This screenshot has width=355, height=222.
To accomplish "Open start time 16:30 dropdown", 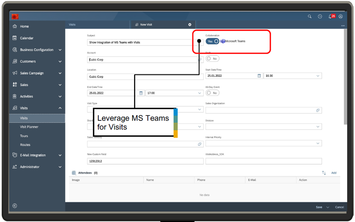I will click(318, 76).
